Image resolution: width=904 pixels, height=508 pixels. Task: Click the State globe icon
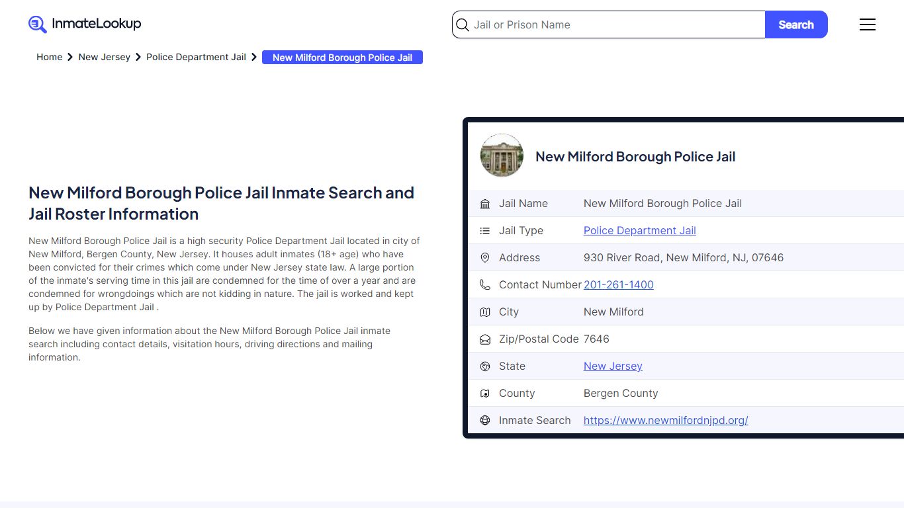click(x=485, y=366)
